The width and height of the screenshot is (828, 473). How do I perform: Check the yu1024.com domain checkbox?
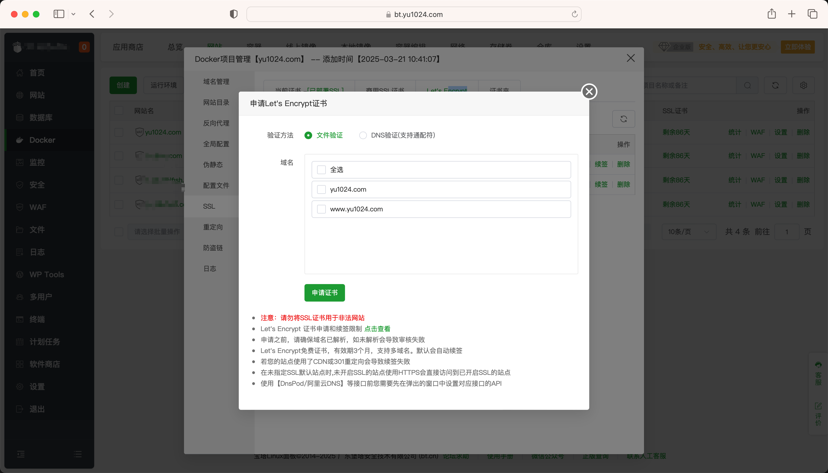click(x=321, y=189)
